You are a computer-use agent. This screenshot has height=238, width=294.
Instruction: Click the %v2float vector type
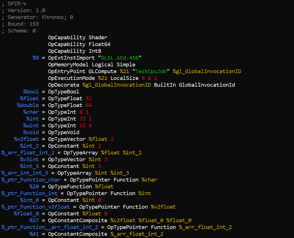click(26, 139)
